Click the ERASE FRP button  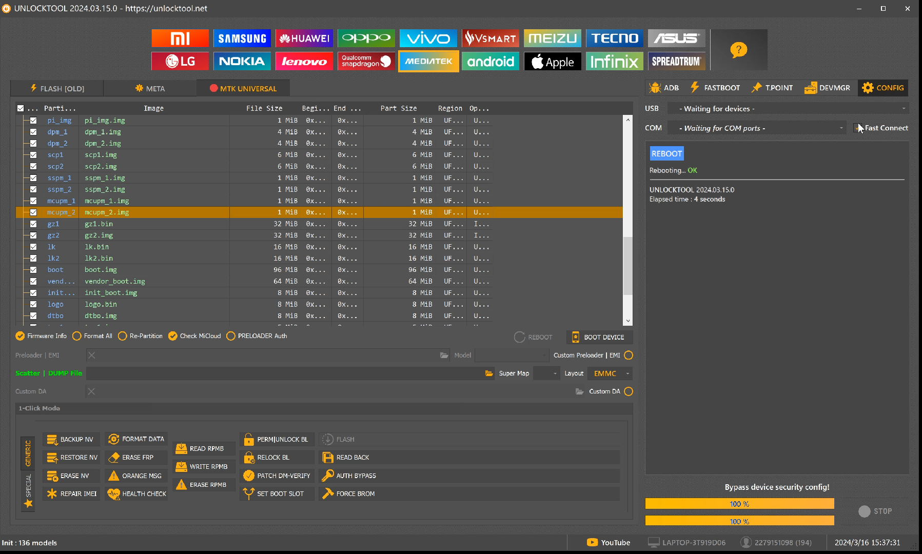(136, 457)
